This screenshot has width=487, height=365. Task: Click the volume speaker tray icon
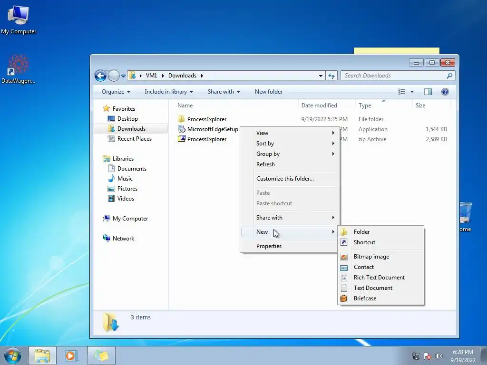438,356
